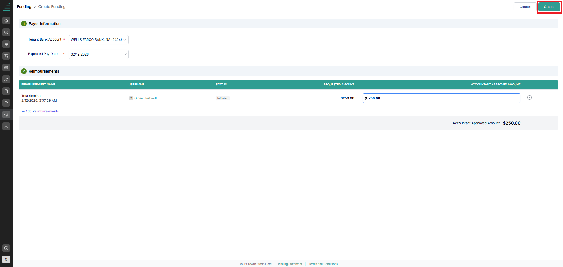
Task: Open the transfer arrows sidebar icon
Action: coord(6,44)
